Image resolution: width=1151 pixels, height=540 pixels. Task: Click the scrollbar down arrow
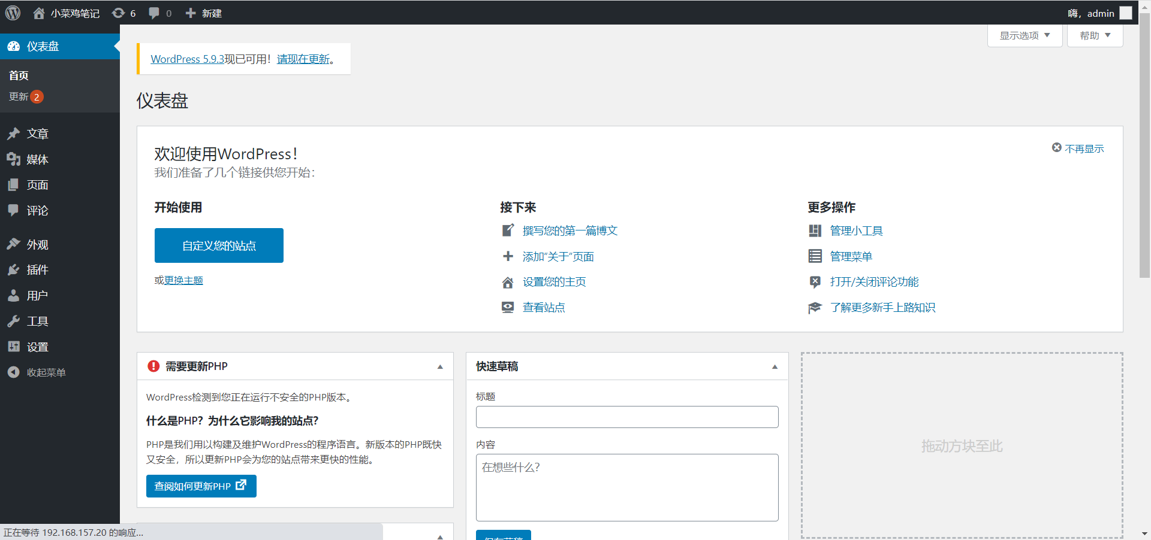(1144, 533)
